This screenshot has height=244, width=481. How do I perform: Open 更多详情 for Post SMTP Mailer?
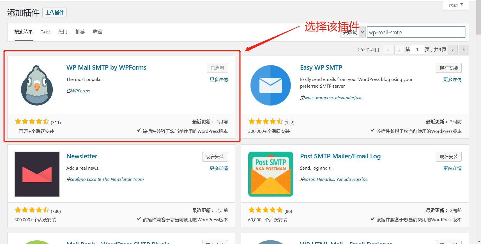pos(452,168)
